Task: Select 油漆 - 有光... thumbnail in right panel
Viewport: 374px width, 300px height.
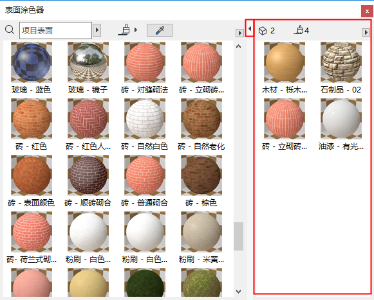Action: tap(341, 119)
